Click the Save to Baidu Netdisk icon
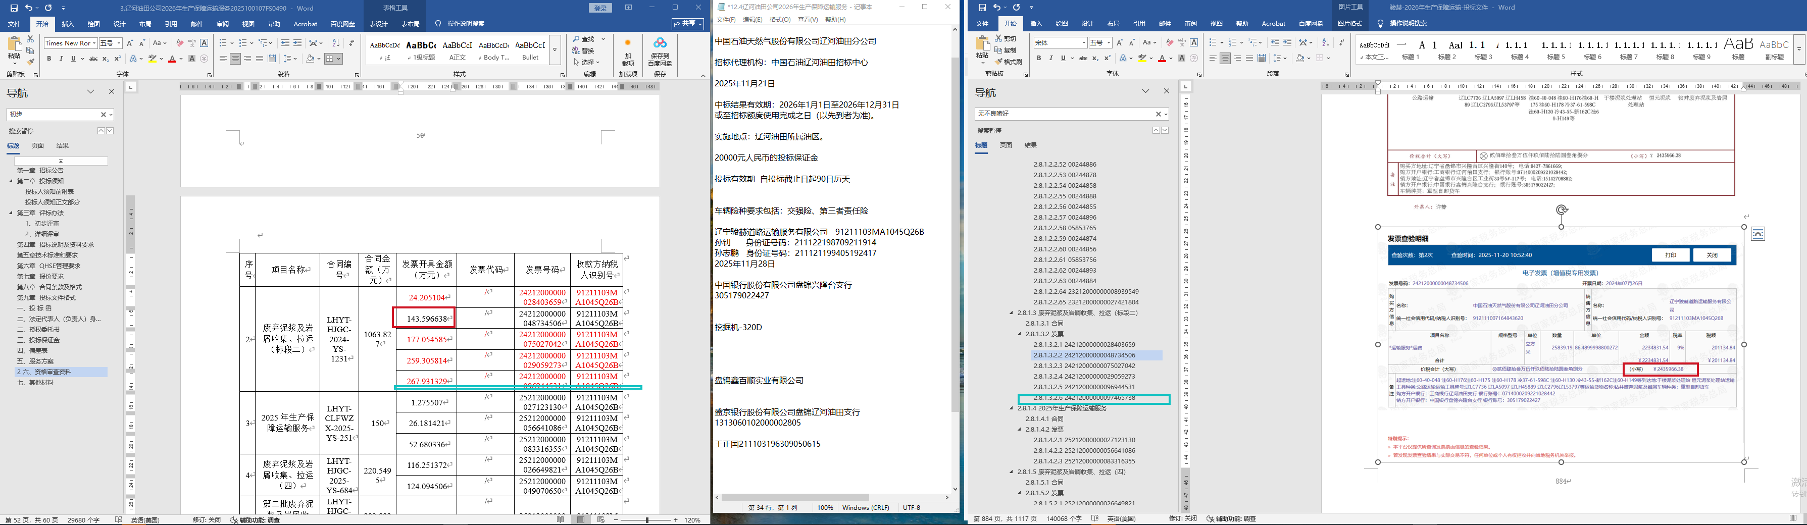Image resolution: width=1807 pixels, height=525 pixels. 660,43
